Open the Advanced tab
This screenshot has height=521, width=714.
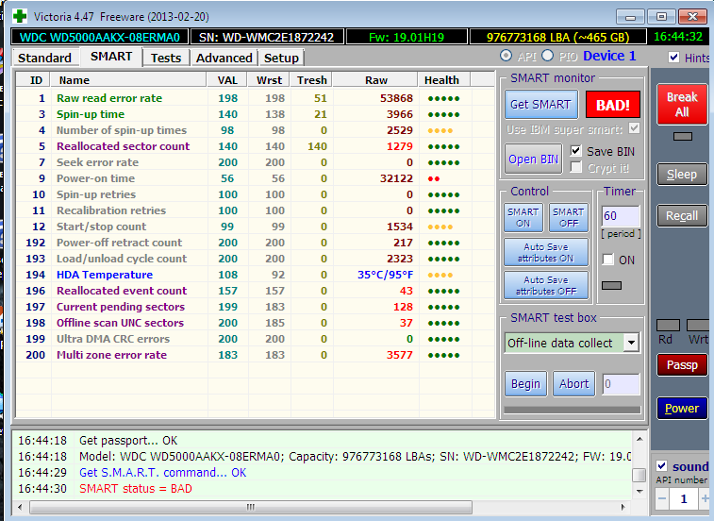click(x=224, y=58)
